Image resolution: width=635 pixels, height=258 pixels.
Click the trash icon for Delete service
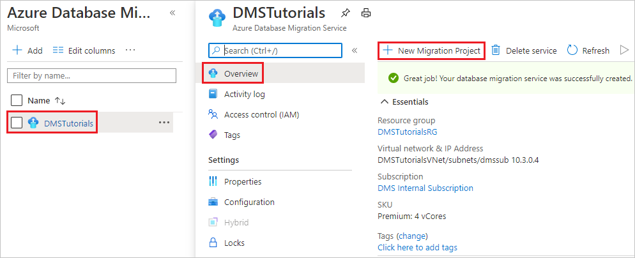(496, 50)
